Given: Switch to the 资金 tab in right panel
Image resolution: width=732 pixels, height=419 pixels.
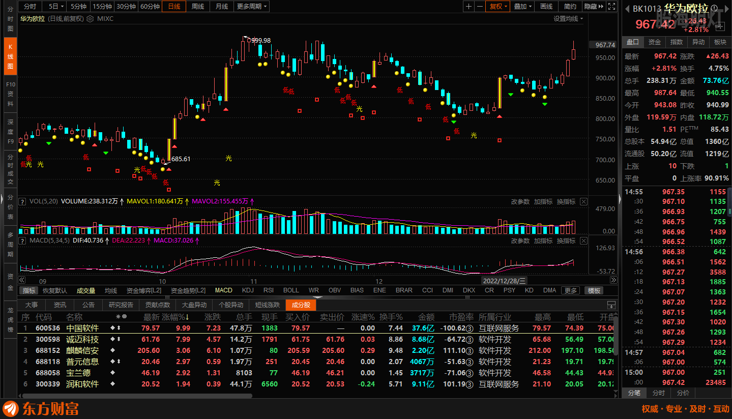Looking at the screenshot, I should tap(654, 42).
